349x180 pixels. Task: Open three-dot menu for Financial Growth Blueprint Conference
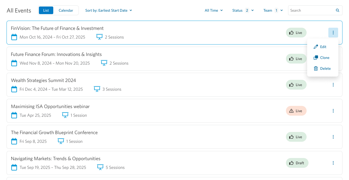(x=333, y=137)
